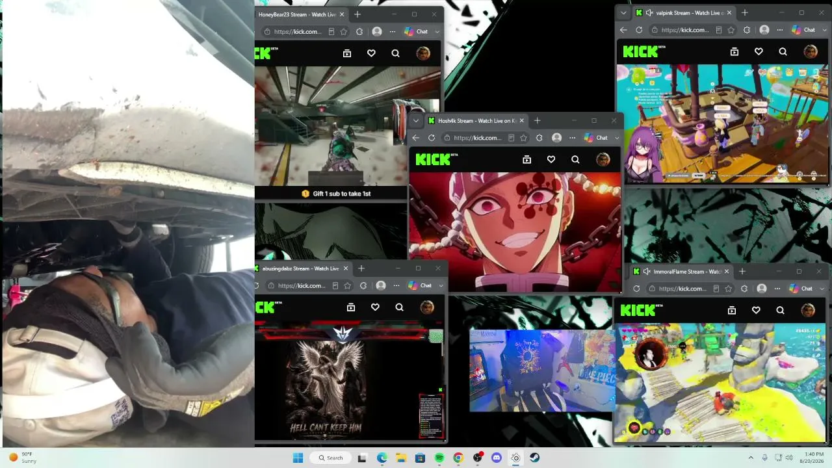Expand Chat dropdown arrow in Hosh4k window

point(617,138)
